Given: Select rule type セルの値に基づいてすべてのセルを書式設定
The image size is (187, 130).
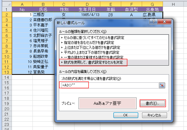Looking at the screenshot, I should 114,38.
